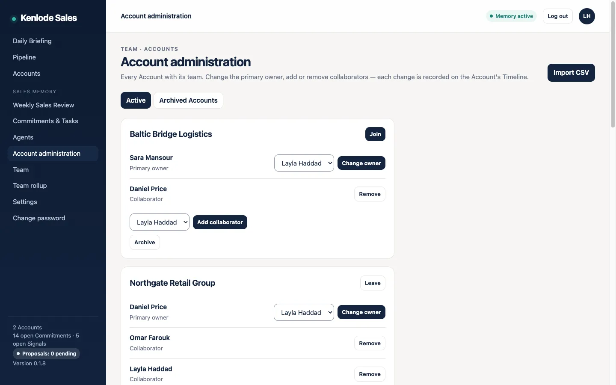Click Add collaborator button
The image size is (616, 385).
[x=220, y=222]
